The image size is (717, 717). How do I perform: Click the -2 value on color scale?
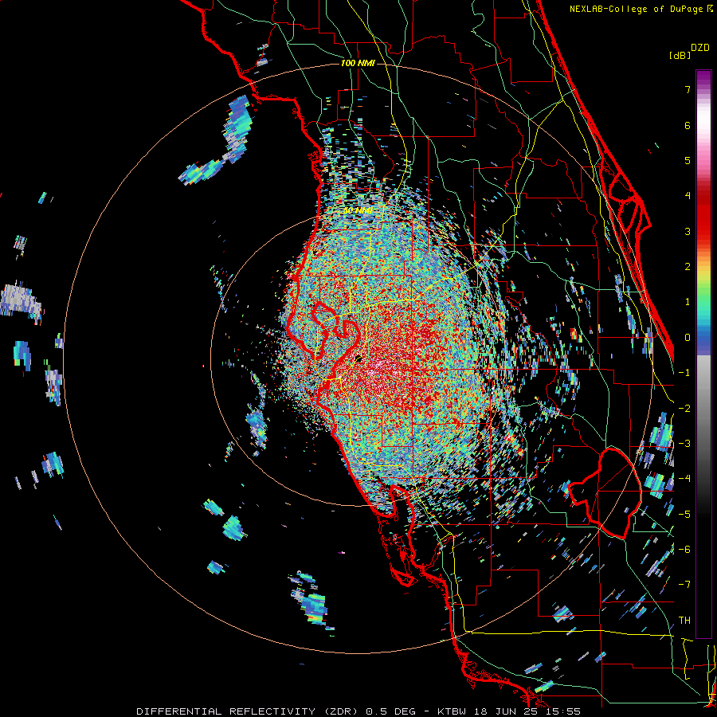684,409
